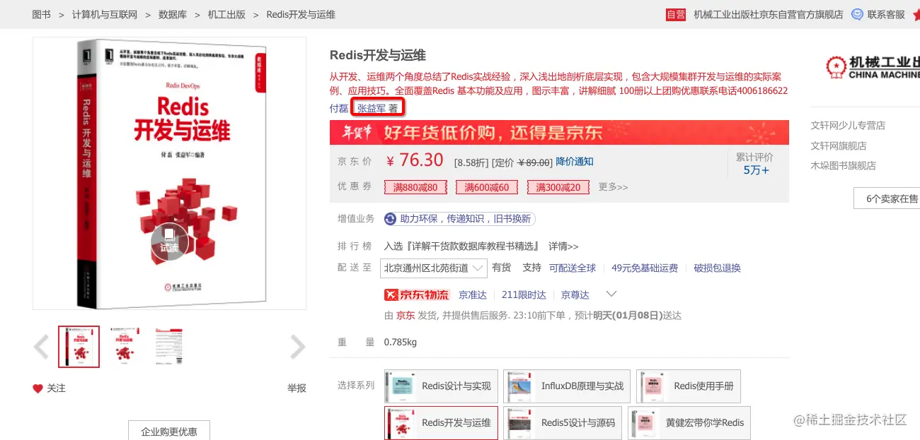Select series InfluxDB原理与实战

[x=567, y=386]
